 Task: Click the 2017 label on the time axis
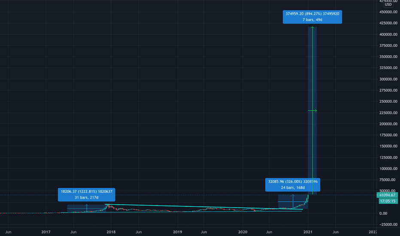46,232
